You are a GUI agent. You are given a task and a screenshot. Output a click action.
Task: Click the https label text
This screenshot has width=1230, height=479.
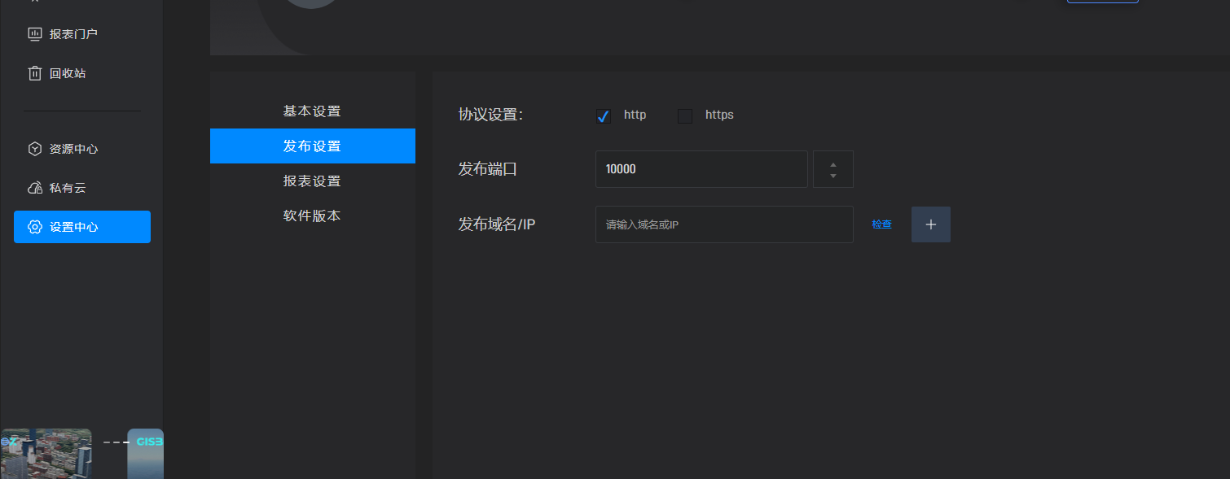(x=719, y=115)
